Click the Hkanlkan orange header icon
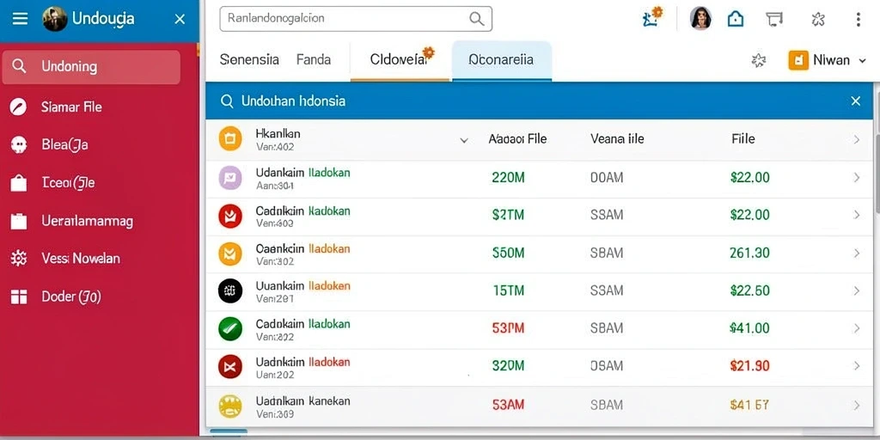This screenshot has width=880, height=440. [230, 138]
